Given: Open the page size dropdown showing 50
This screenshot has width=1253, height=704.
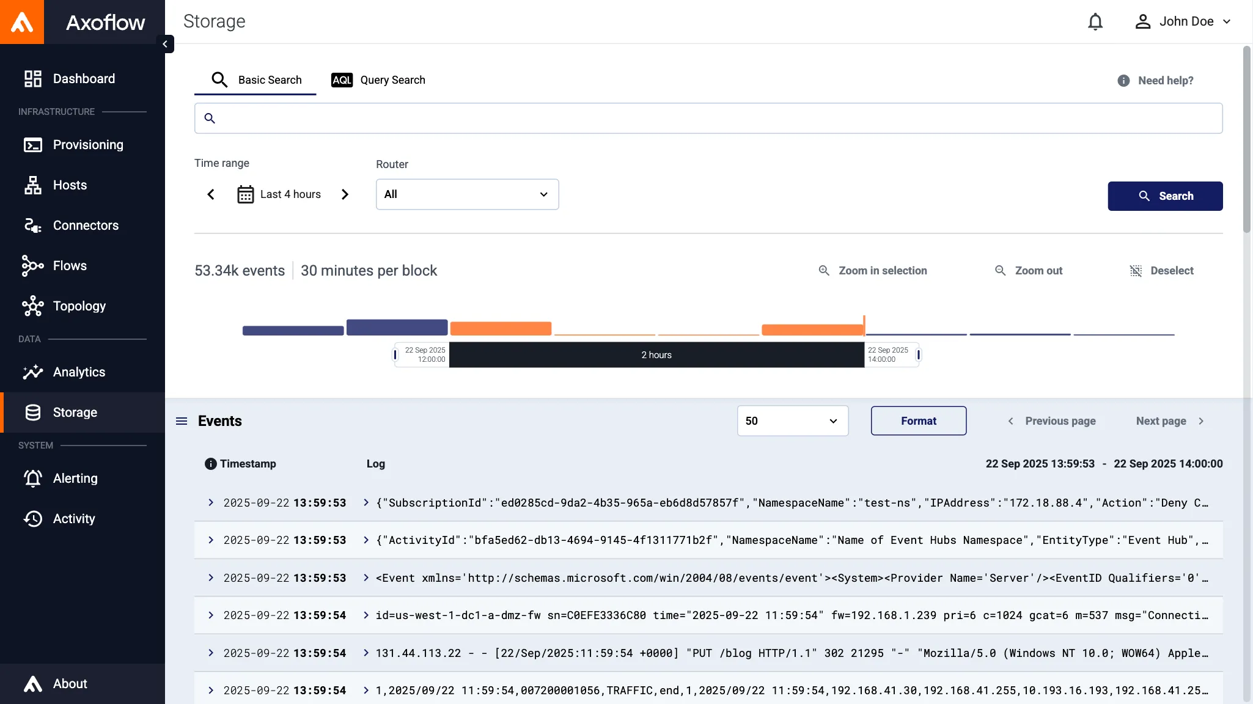Looking at the screenshot, I should point(792,421).
